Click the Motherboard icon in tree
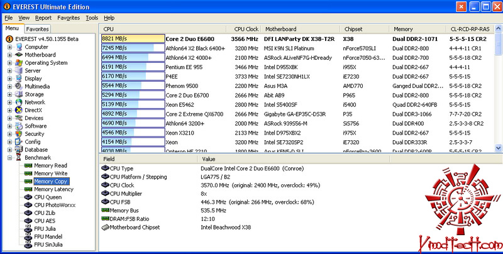 coord(19,55)
